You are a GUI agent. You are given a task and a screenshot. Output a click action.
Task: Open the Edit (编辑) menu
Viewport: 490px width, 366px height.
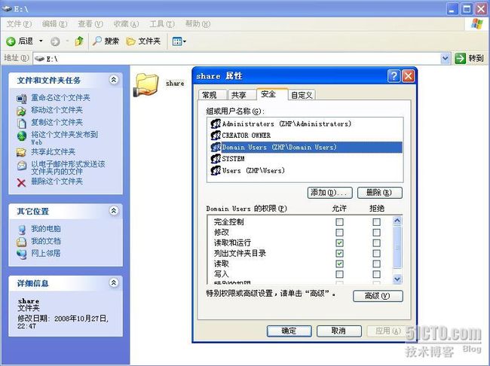click(55, 24)
